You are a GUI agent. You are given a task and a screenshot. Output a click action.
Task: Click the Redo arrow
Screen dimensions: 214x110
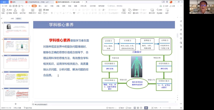[x=26, y=6]
